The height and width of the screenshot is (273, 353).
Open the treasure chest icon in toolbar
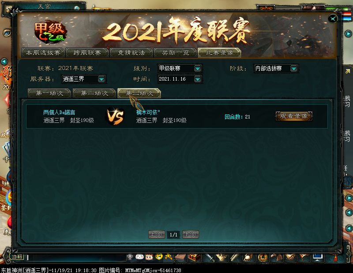pos(194,257)
